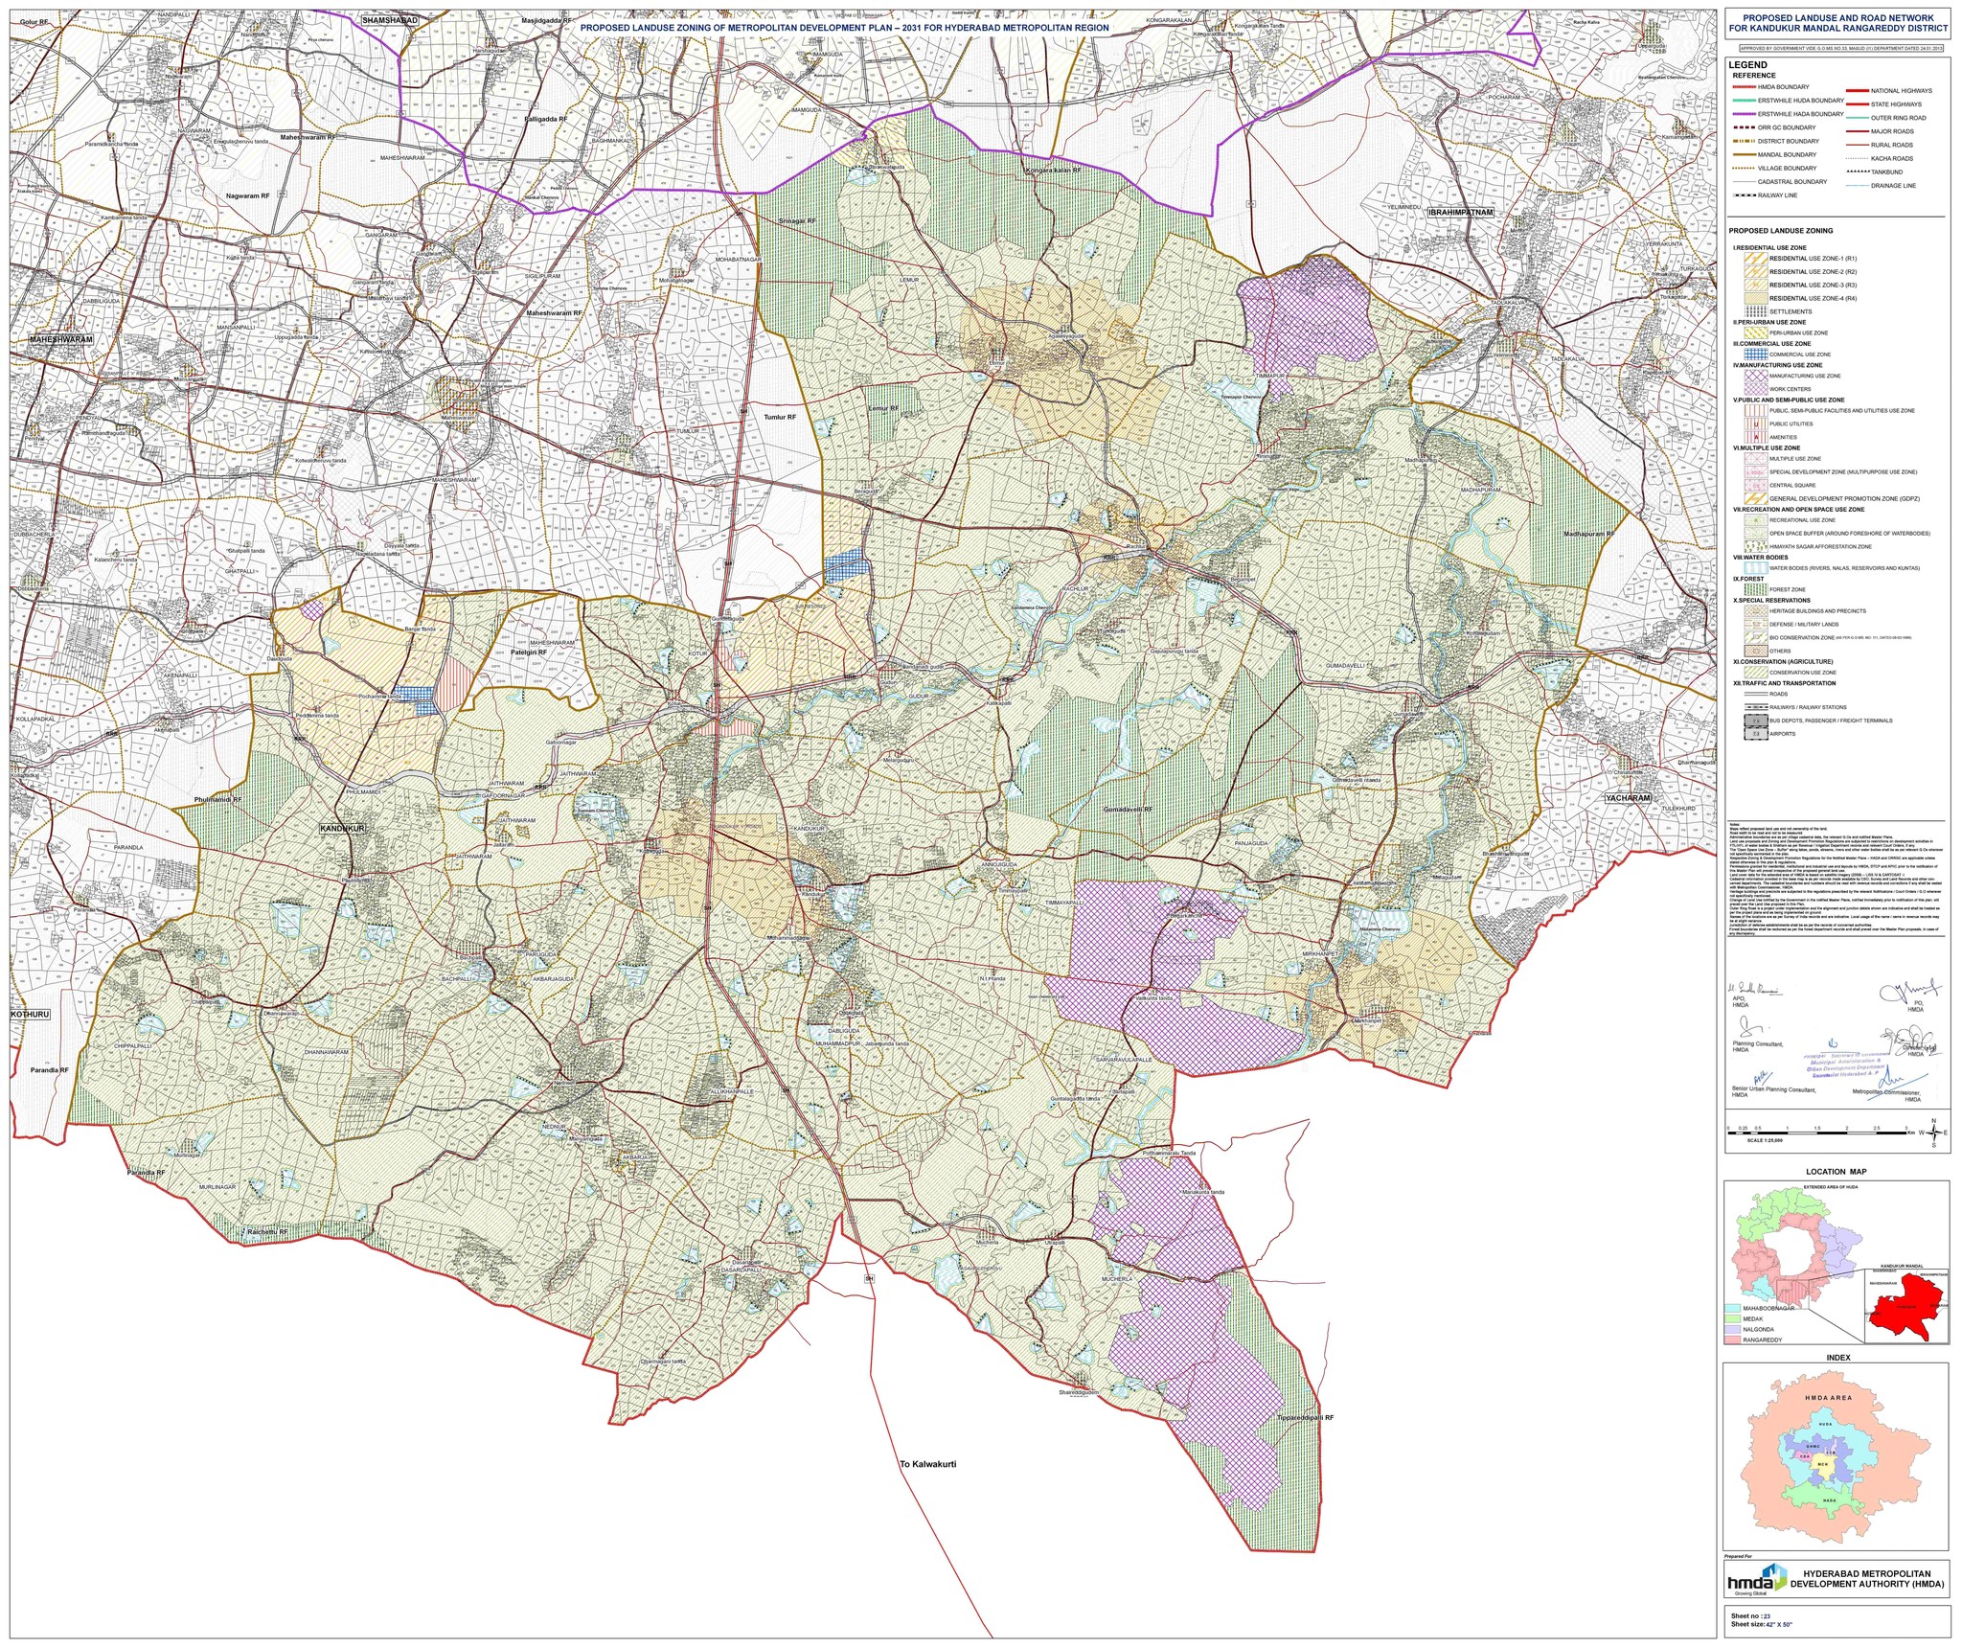
Task: Click the north arrow compass symbol
Action: click(1933, 1133)
